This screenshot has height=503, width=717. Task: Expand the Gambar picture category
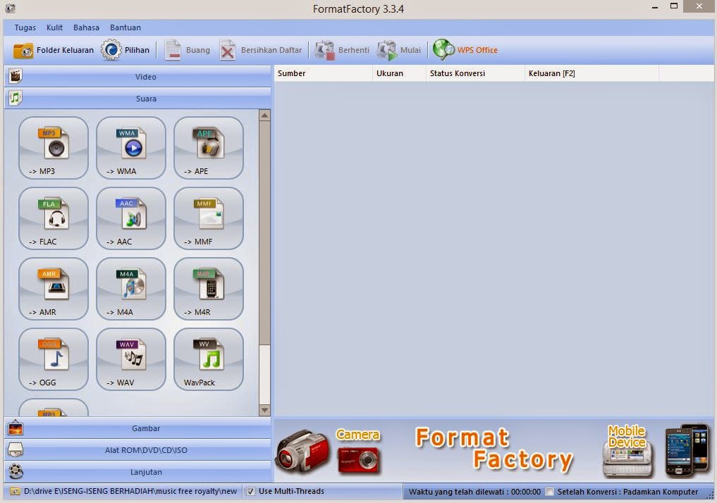[x=137, y=428]
